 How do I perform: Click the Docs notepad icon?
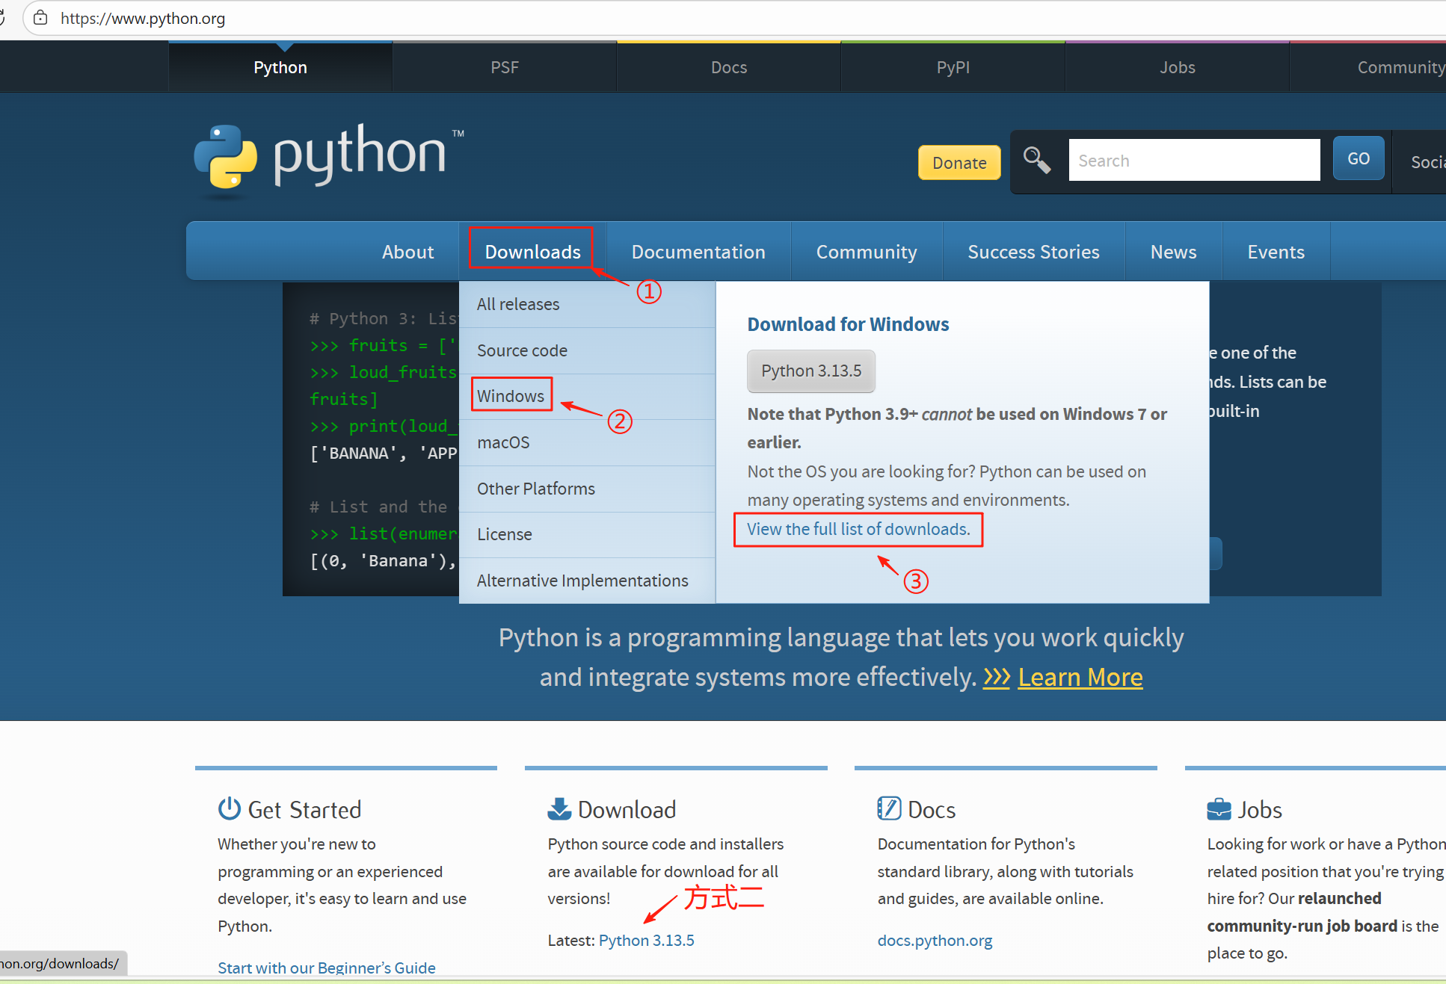pyautogui.click(x=889, y=808)
